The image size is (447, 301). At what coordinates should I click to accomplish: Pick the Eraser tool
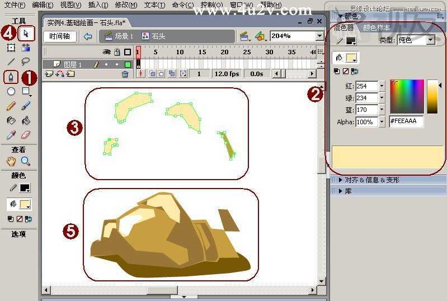26,134
